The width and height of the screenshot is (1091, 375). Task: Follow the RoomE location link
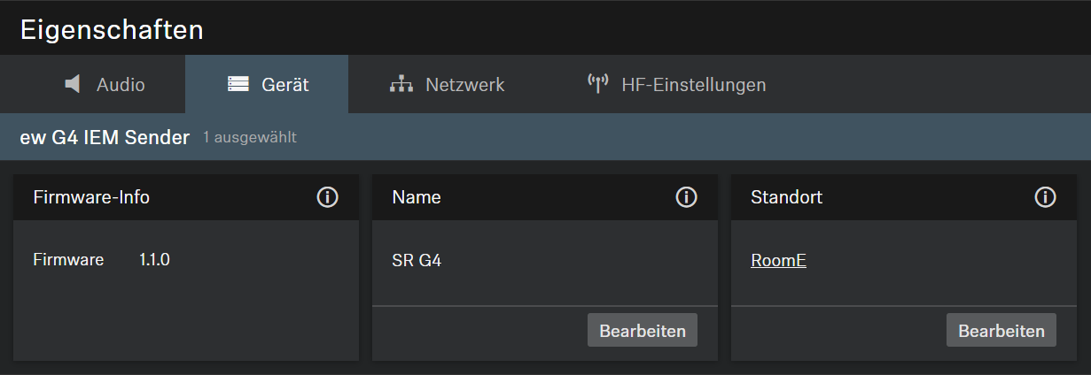(x=778, y=261)
